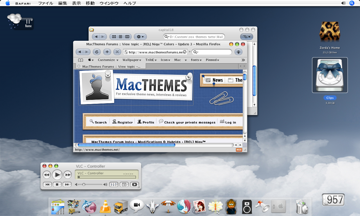
Task: Open the TribE bookmarks dropdown
Action: pos(151,60)
